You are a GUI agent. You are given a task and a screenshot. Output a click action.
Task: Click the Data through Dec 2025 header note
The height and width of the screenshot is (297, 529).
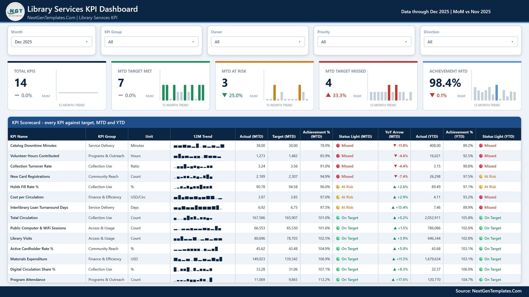[446, 12]
